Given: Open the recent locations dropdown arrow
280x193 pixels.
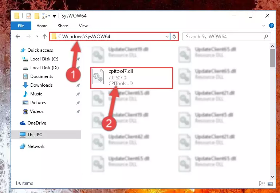Looking at the screenshot, I should (37, 36).
